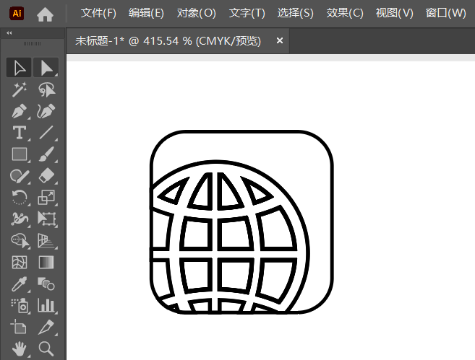Select the Artboard tool
Image resolution: width=475 pixels, height=360 pixels.
pos(19,328)
